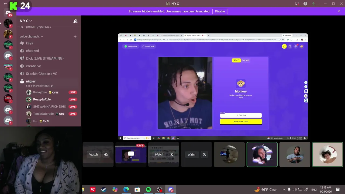The height and width of the screenshot is (194, 345).
Task: Toggle Theater Mode in the streamed Monkey page
Action: tap(148, 46)
